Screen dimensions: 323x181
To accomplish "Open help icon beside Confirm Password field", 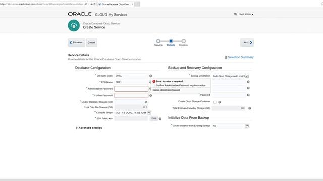I will point(150,95).
